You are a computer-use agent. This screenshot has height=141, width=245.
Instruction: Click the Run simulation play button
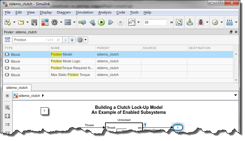[x=101, y=22]
